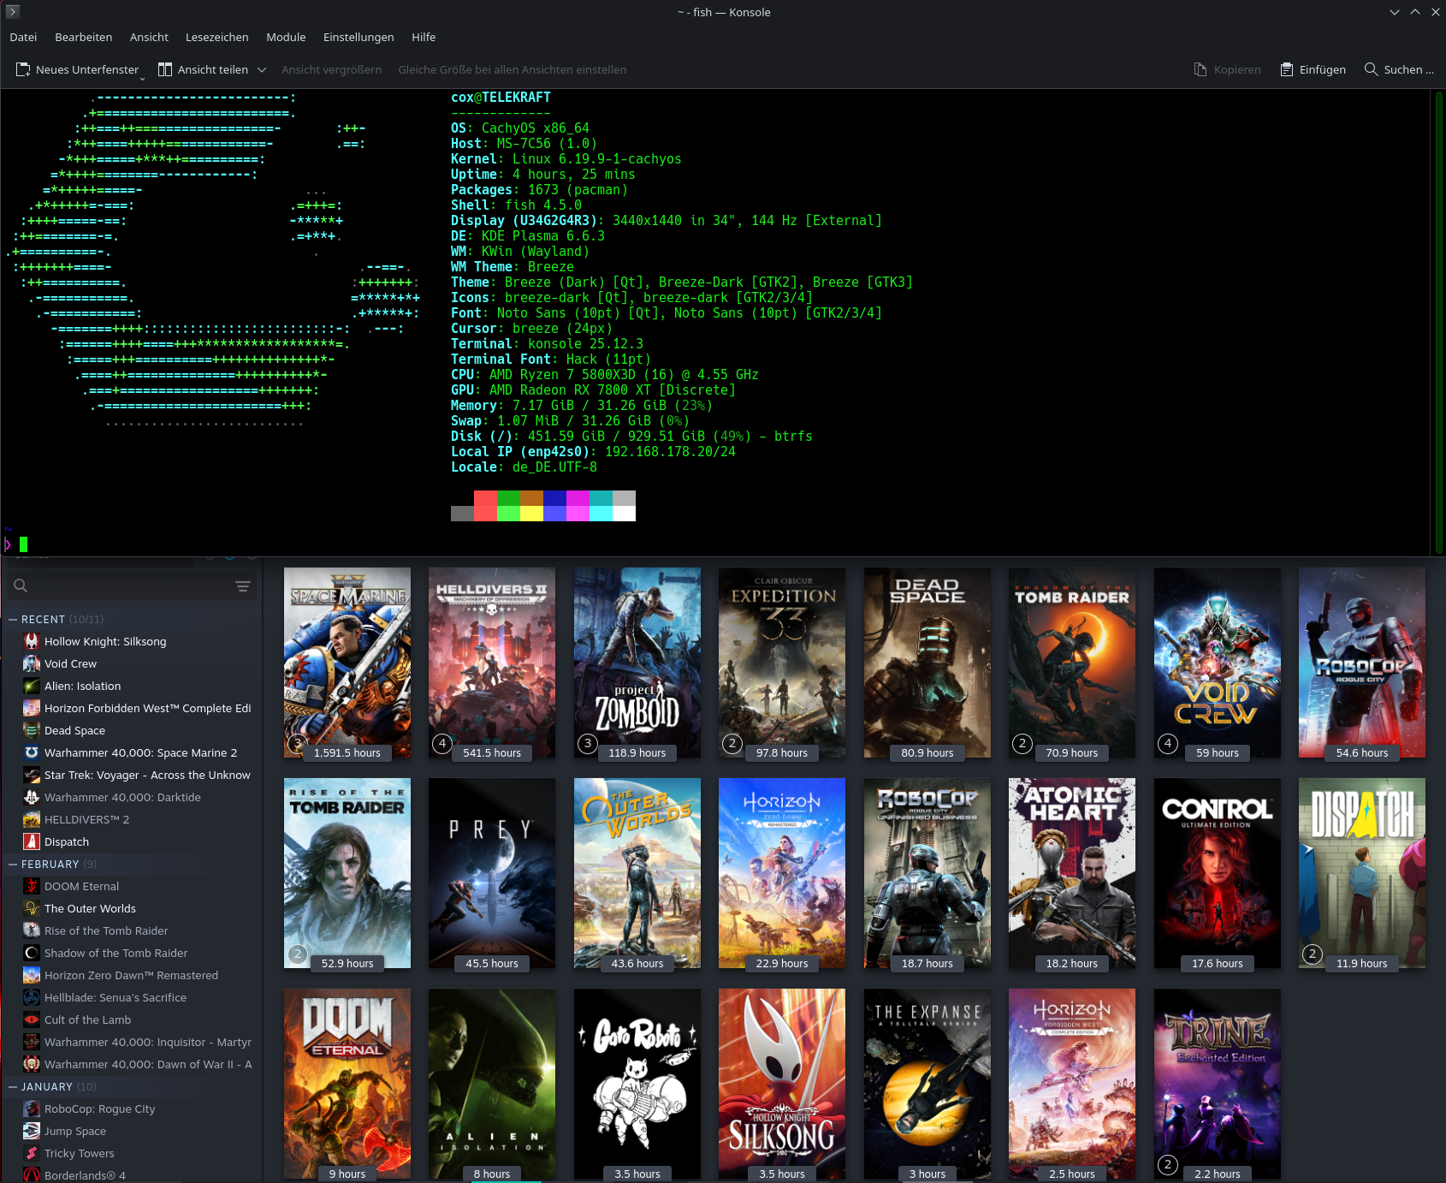Click the Konsole terminal icon in the title bar
The image size is (1446, 1183).
12,11
